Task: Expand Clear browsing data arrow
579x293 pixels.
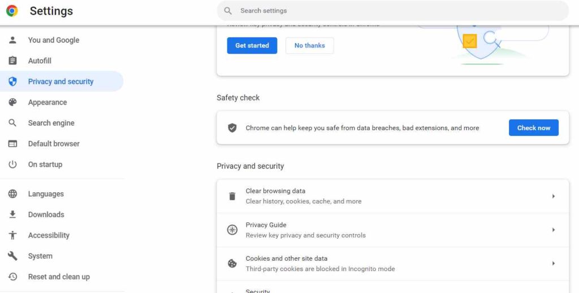Action: click(553, 196)
